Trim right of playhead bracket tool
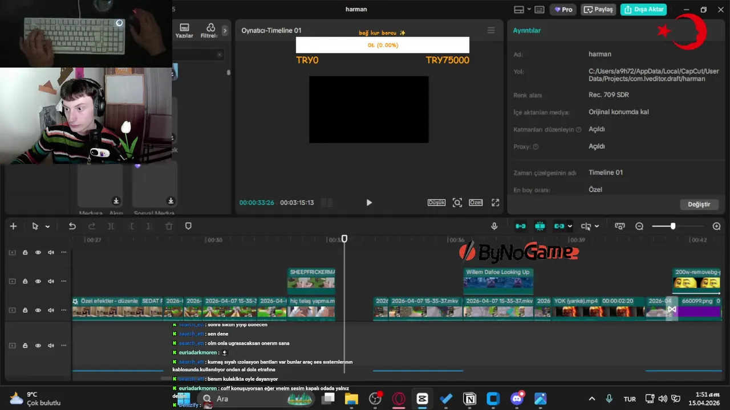The width and height of the screenshot is (730, 410). click(149, 226)
